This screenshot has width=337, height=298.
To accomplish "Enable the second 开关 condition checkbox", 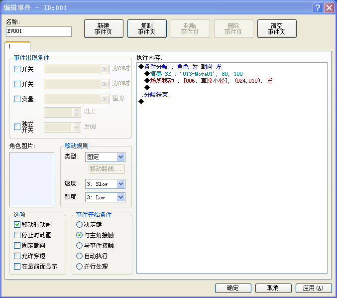I will coord(17,84).
